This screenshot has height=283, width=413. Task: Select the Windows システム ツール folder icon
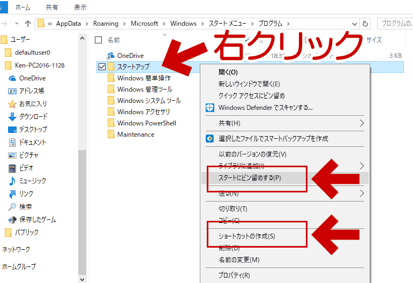click(111, 101)
